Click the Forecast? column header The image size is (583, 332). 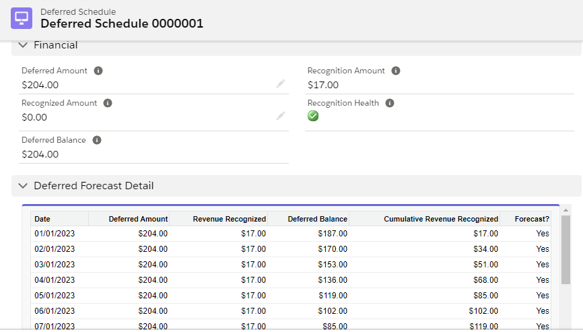(531, 219)
